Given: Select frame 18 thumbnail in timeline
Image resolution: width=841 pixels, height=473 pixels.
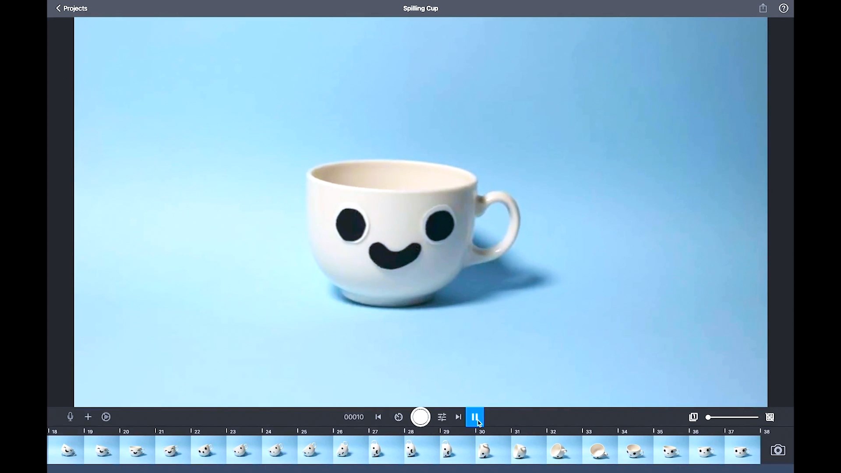Looking at the screenshot, I should click(x=66, y=450).
